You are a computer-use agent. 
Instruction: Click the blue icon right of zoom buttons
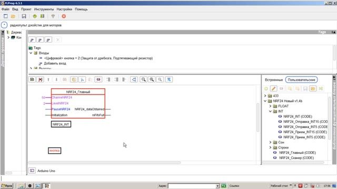(x=169, y=79)
